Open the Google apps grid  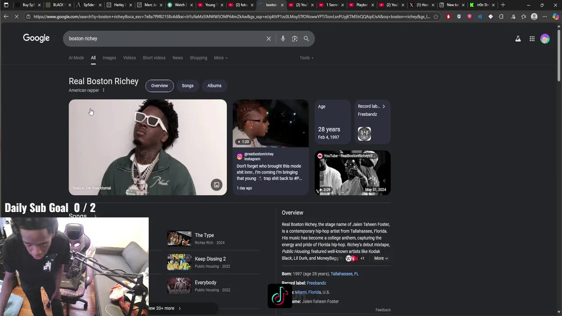(532, 39)
